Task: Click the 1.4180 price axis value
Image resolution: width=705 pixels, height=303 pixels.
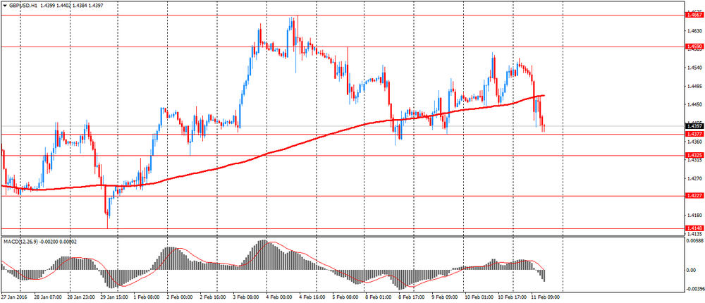Action: coord(694,216)
